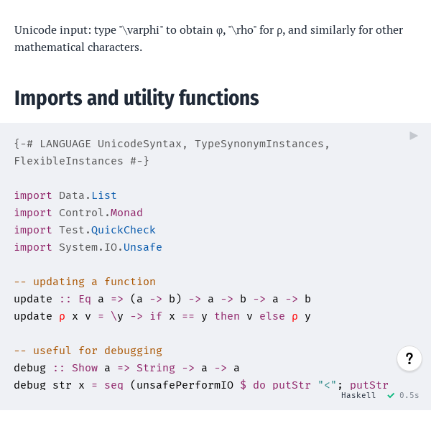Click the first red ρ symbol

pos(62,317)
